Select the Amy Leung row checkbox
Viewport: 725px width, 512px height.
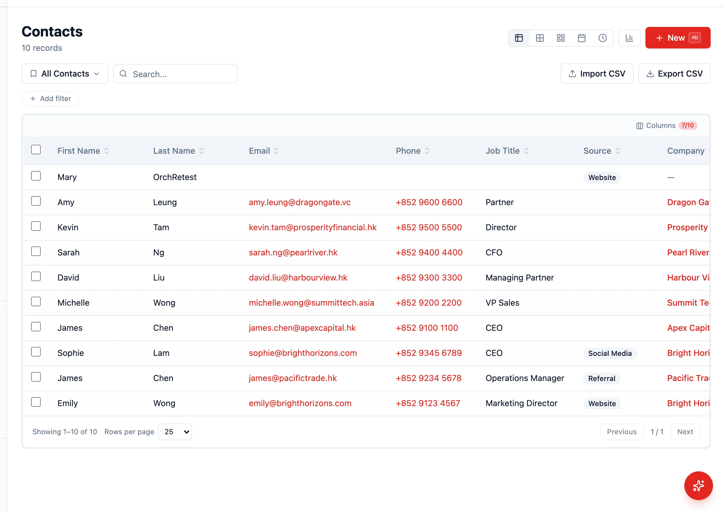point(36,201)
